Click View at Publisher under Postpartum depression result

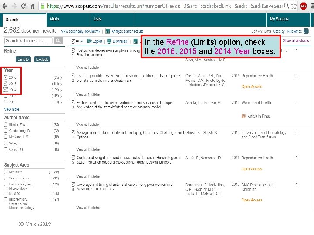click(89, 67)
